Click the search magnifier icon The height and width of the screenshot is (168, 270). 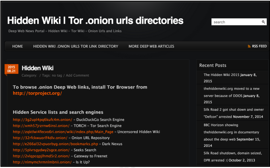point(263,22)
